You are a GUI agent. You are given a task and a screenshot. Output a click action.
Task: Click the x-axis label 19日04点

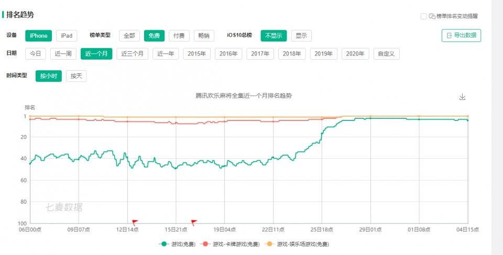tap(225, 229)
